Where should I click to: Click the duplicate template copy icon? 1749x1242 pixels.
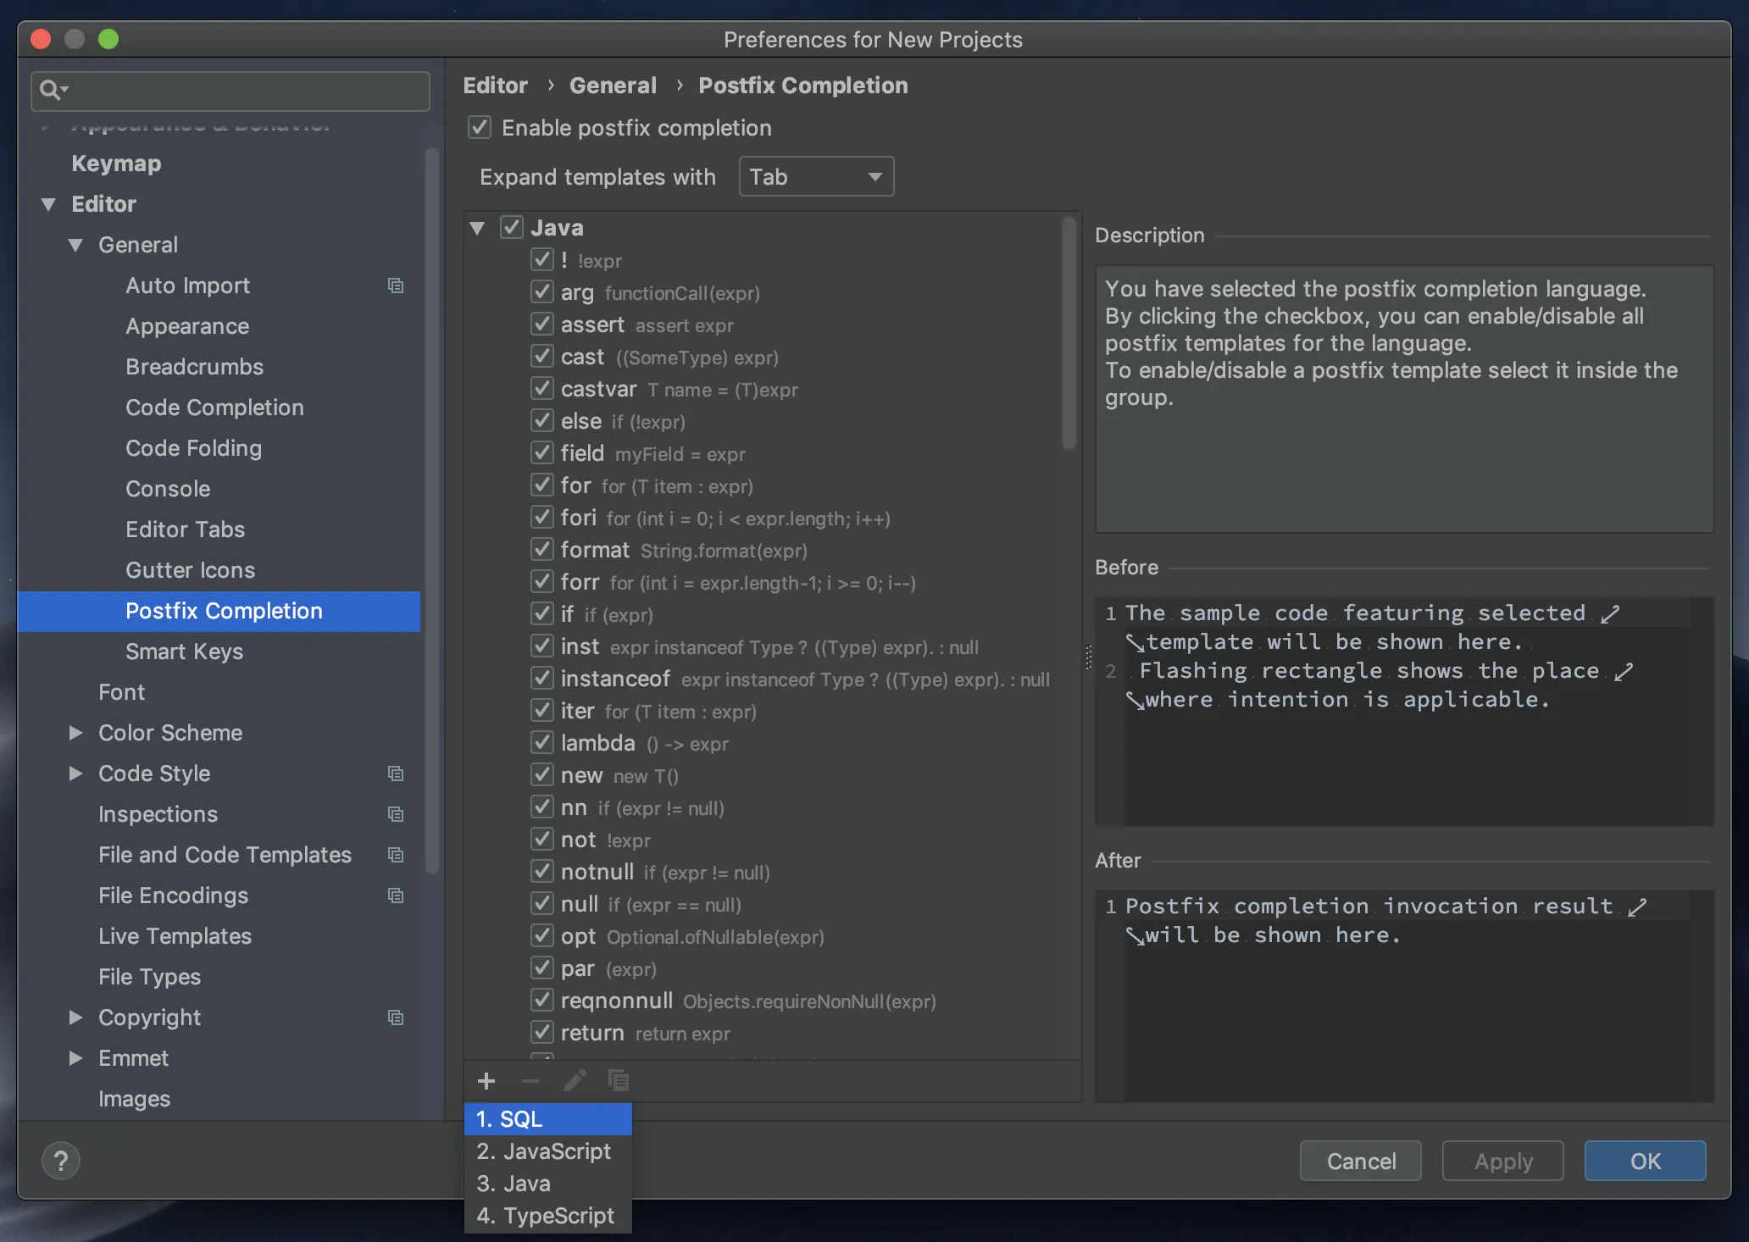(619, 1081)
